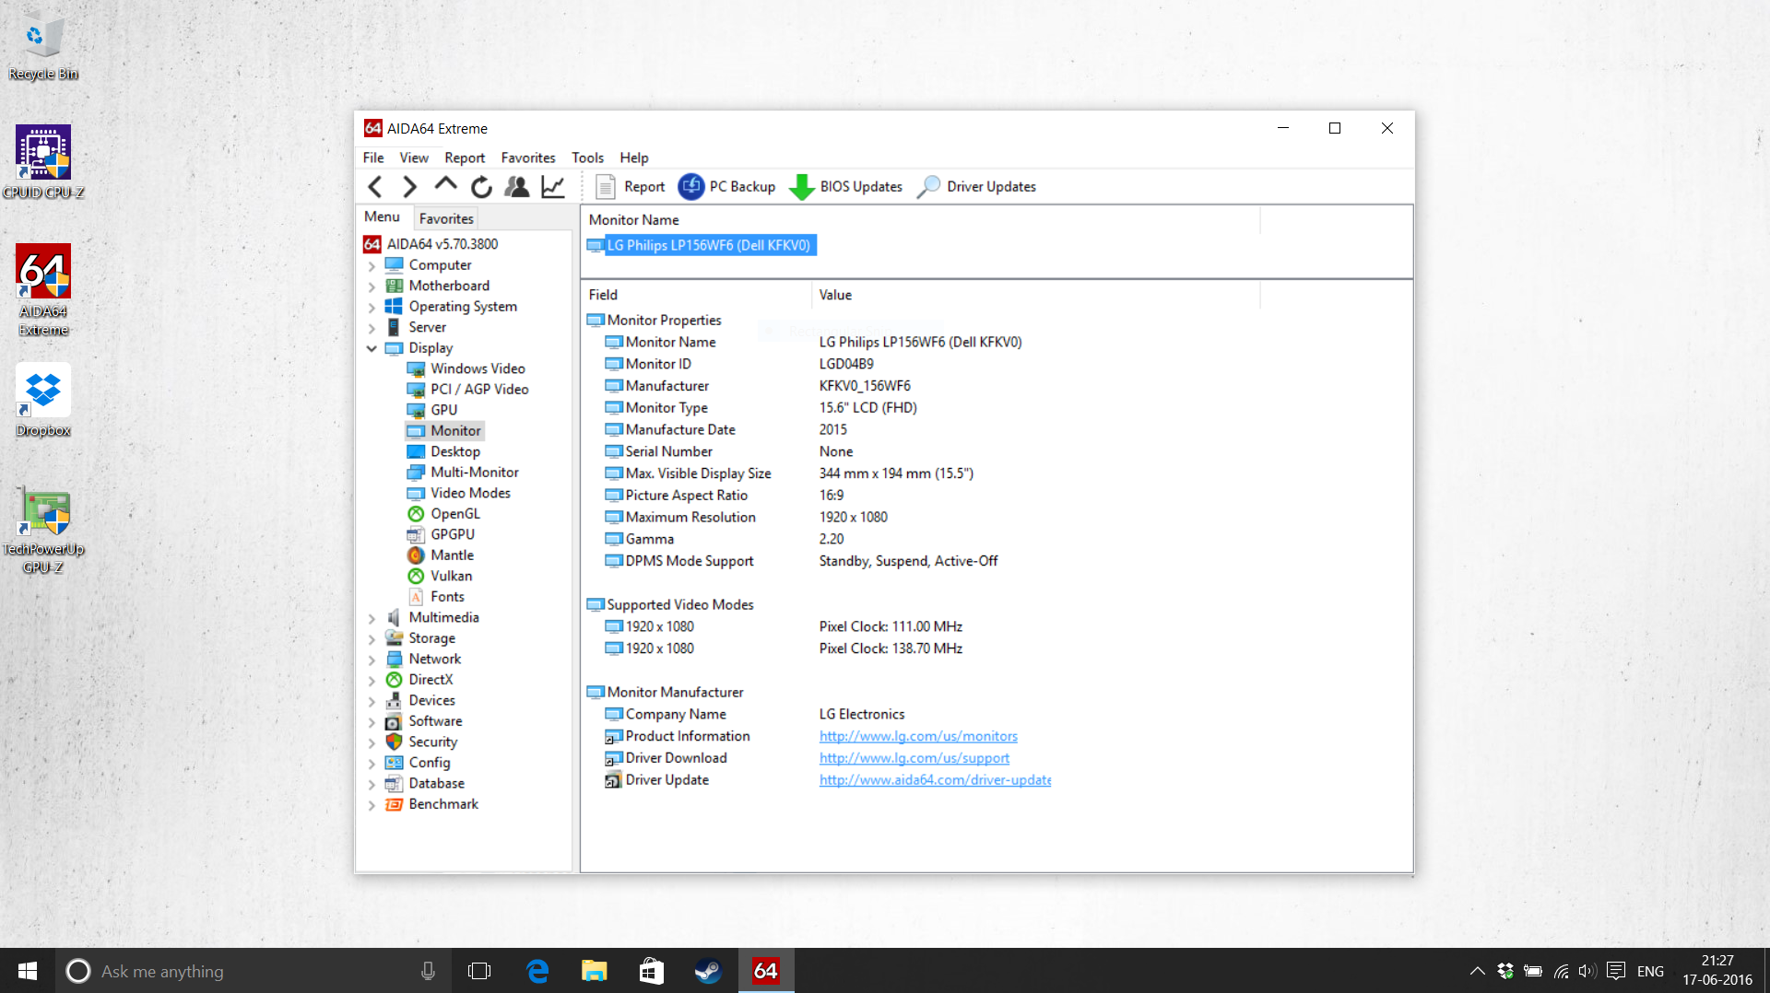Open the TechPowerUp GPU-Z desktop shortcut
The image size is (1770, 993).
43,532
